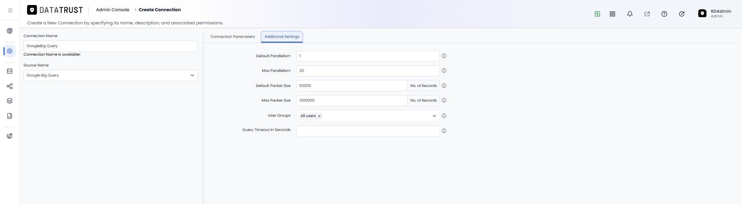Show info for User Groups
The image size is (742, 204).
click(x=444, y=116)
